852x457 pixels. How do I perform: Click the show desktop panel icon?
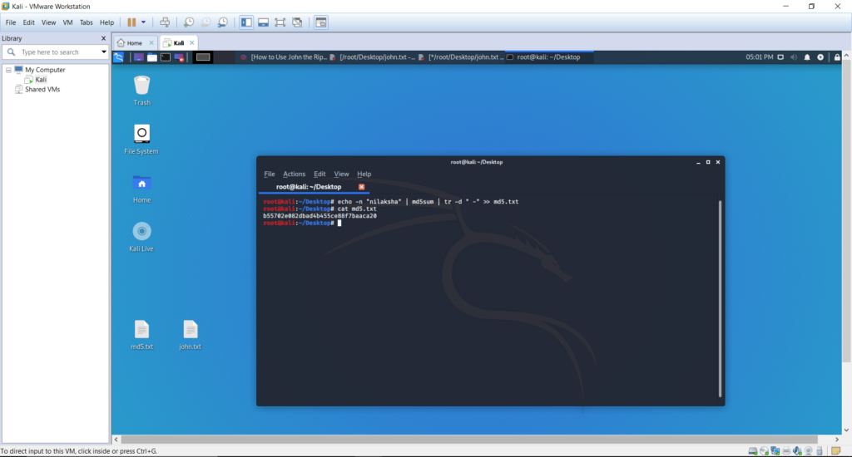click(x=139, y=57)
